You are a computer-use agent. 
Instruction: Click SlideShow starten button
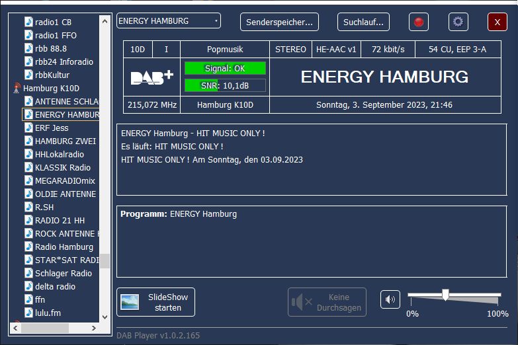tap(156, 302)
